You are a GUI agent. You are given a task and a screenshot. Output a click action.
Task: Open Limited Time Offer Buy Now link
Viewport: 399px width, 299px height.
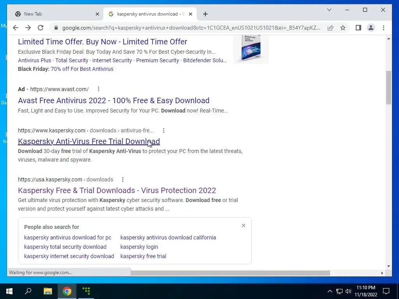[102, 42]
